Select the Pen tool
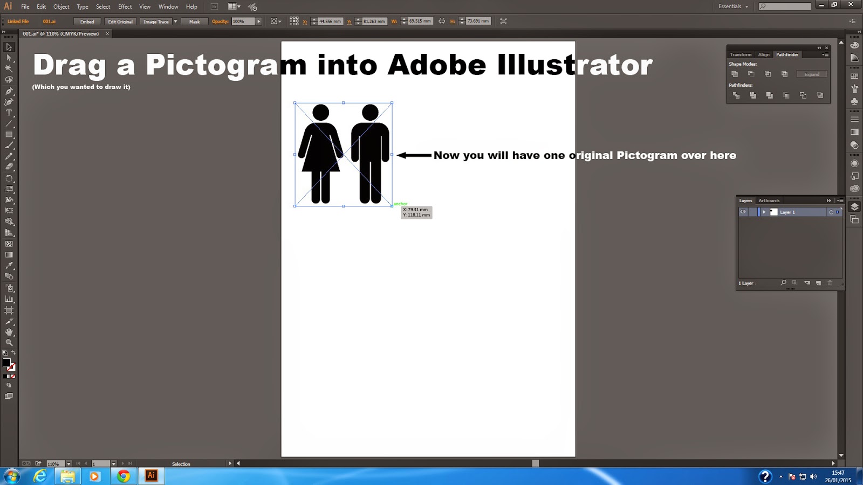The height and width of the screenshot is (485, 863). point(9,91)
